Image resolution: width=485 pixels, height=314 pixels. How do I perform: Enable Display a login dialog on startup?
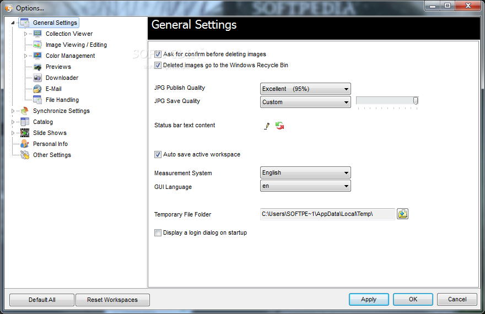pos(158,233)
